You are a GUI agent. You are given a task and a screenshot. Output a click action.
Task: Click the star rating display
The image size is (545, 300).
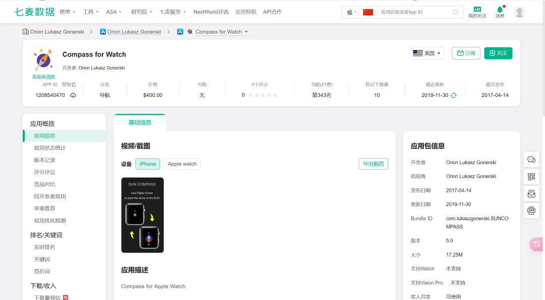(x=263, y=95)
